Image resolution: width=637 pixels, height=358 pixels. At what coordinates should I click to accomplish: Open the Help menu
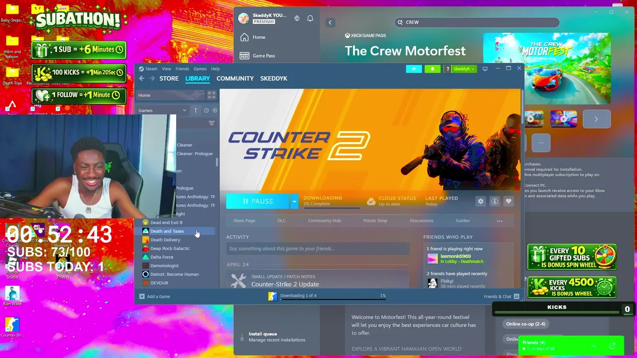tap(215, 69)
